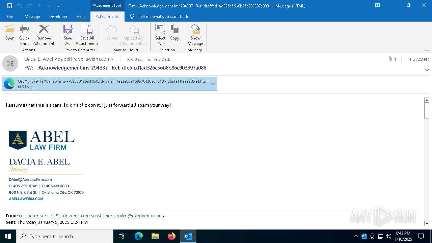The width and height of the screenshot is (432, 243).
Task: Click the ABELLAWFIRM.COM link
Action: point(26,199)
